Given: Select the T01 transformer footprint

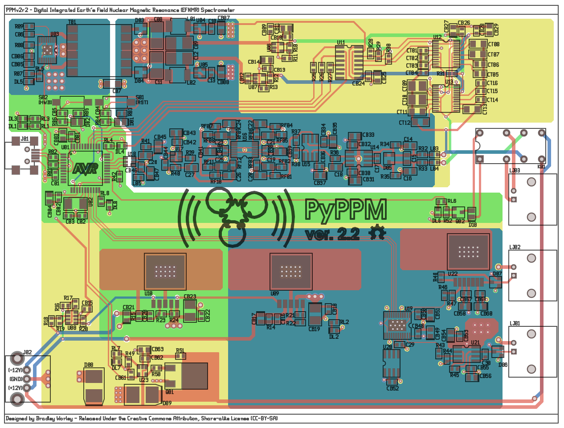Looking at the screenshot, I should pyautogui.click(x=99, y=50).
